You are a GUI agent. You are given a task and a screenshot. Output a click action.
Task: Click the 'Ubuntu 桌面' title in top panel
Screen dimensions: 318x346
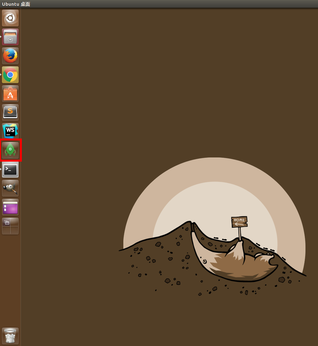16,4
